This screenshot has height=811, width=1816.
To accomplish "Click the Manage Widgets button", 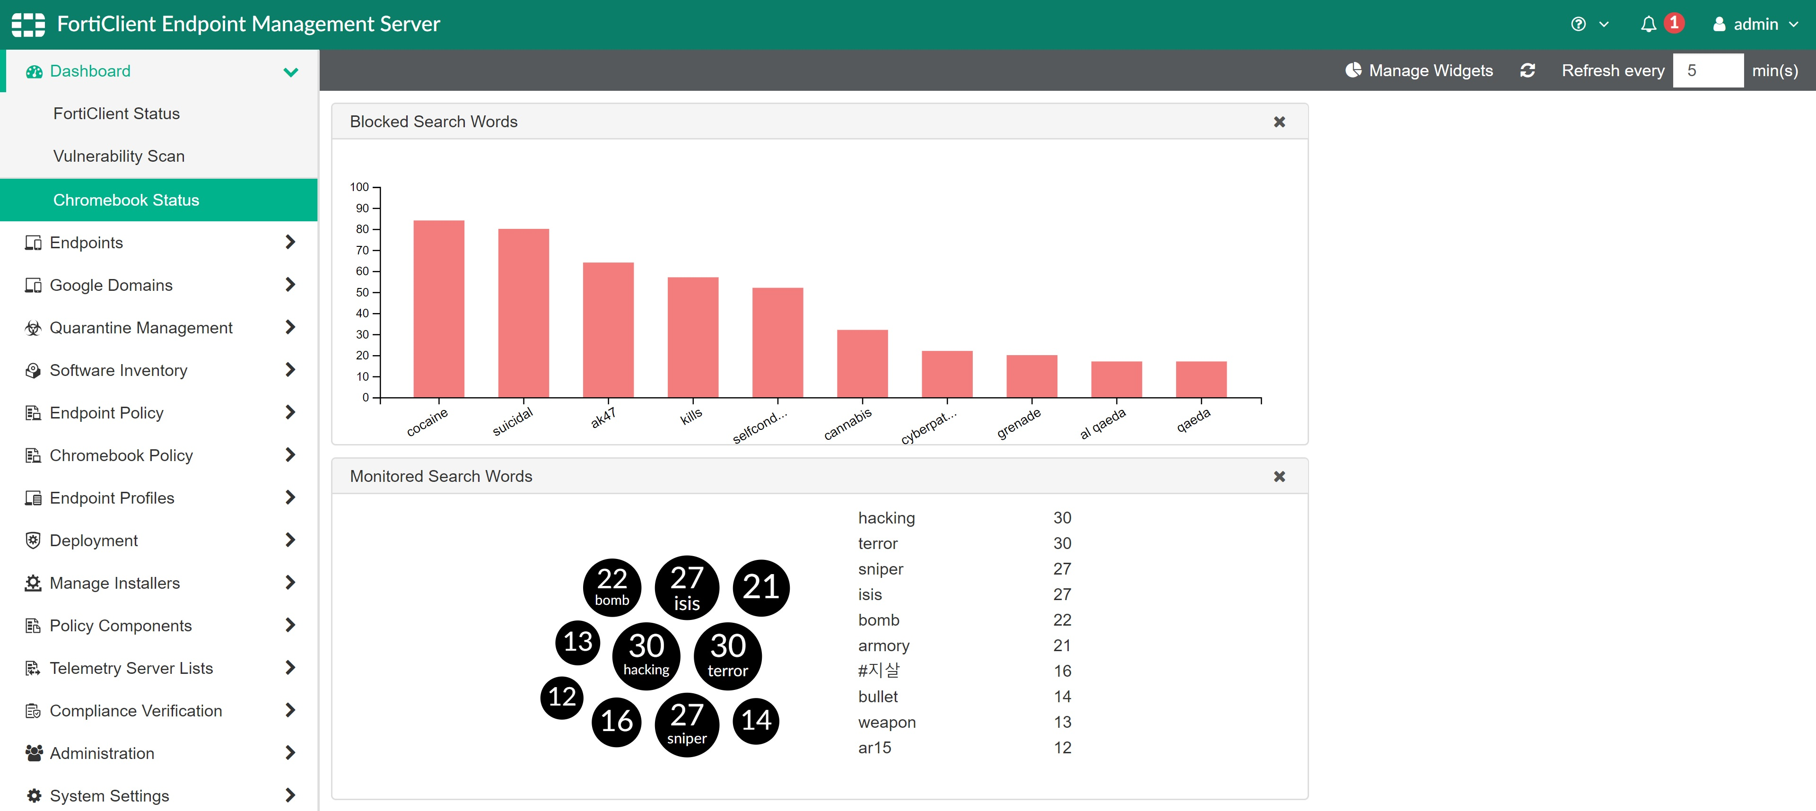I will (1418, 70).
